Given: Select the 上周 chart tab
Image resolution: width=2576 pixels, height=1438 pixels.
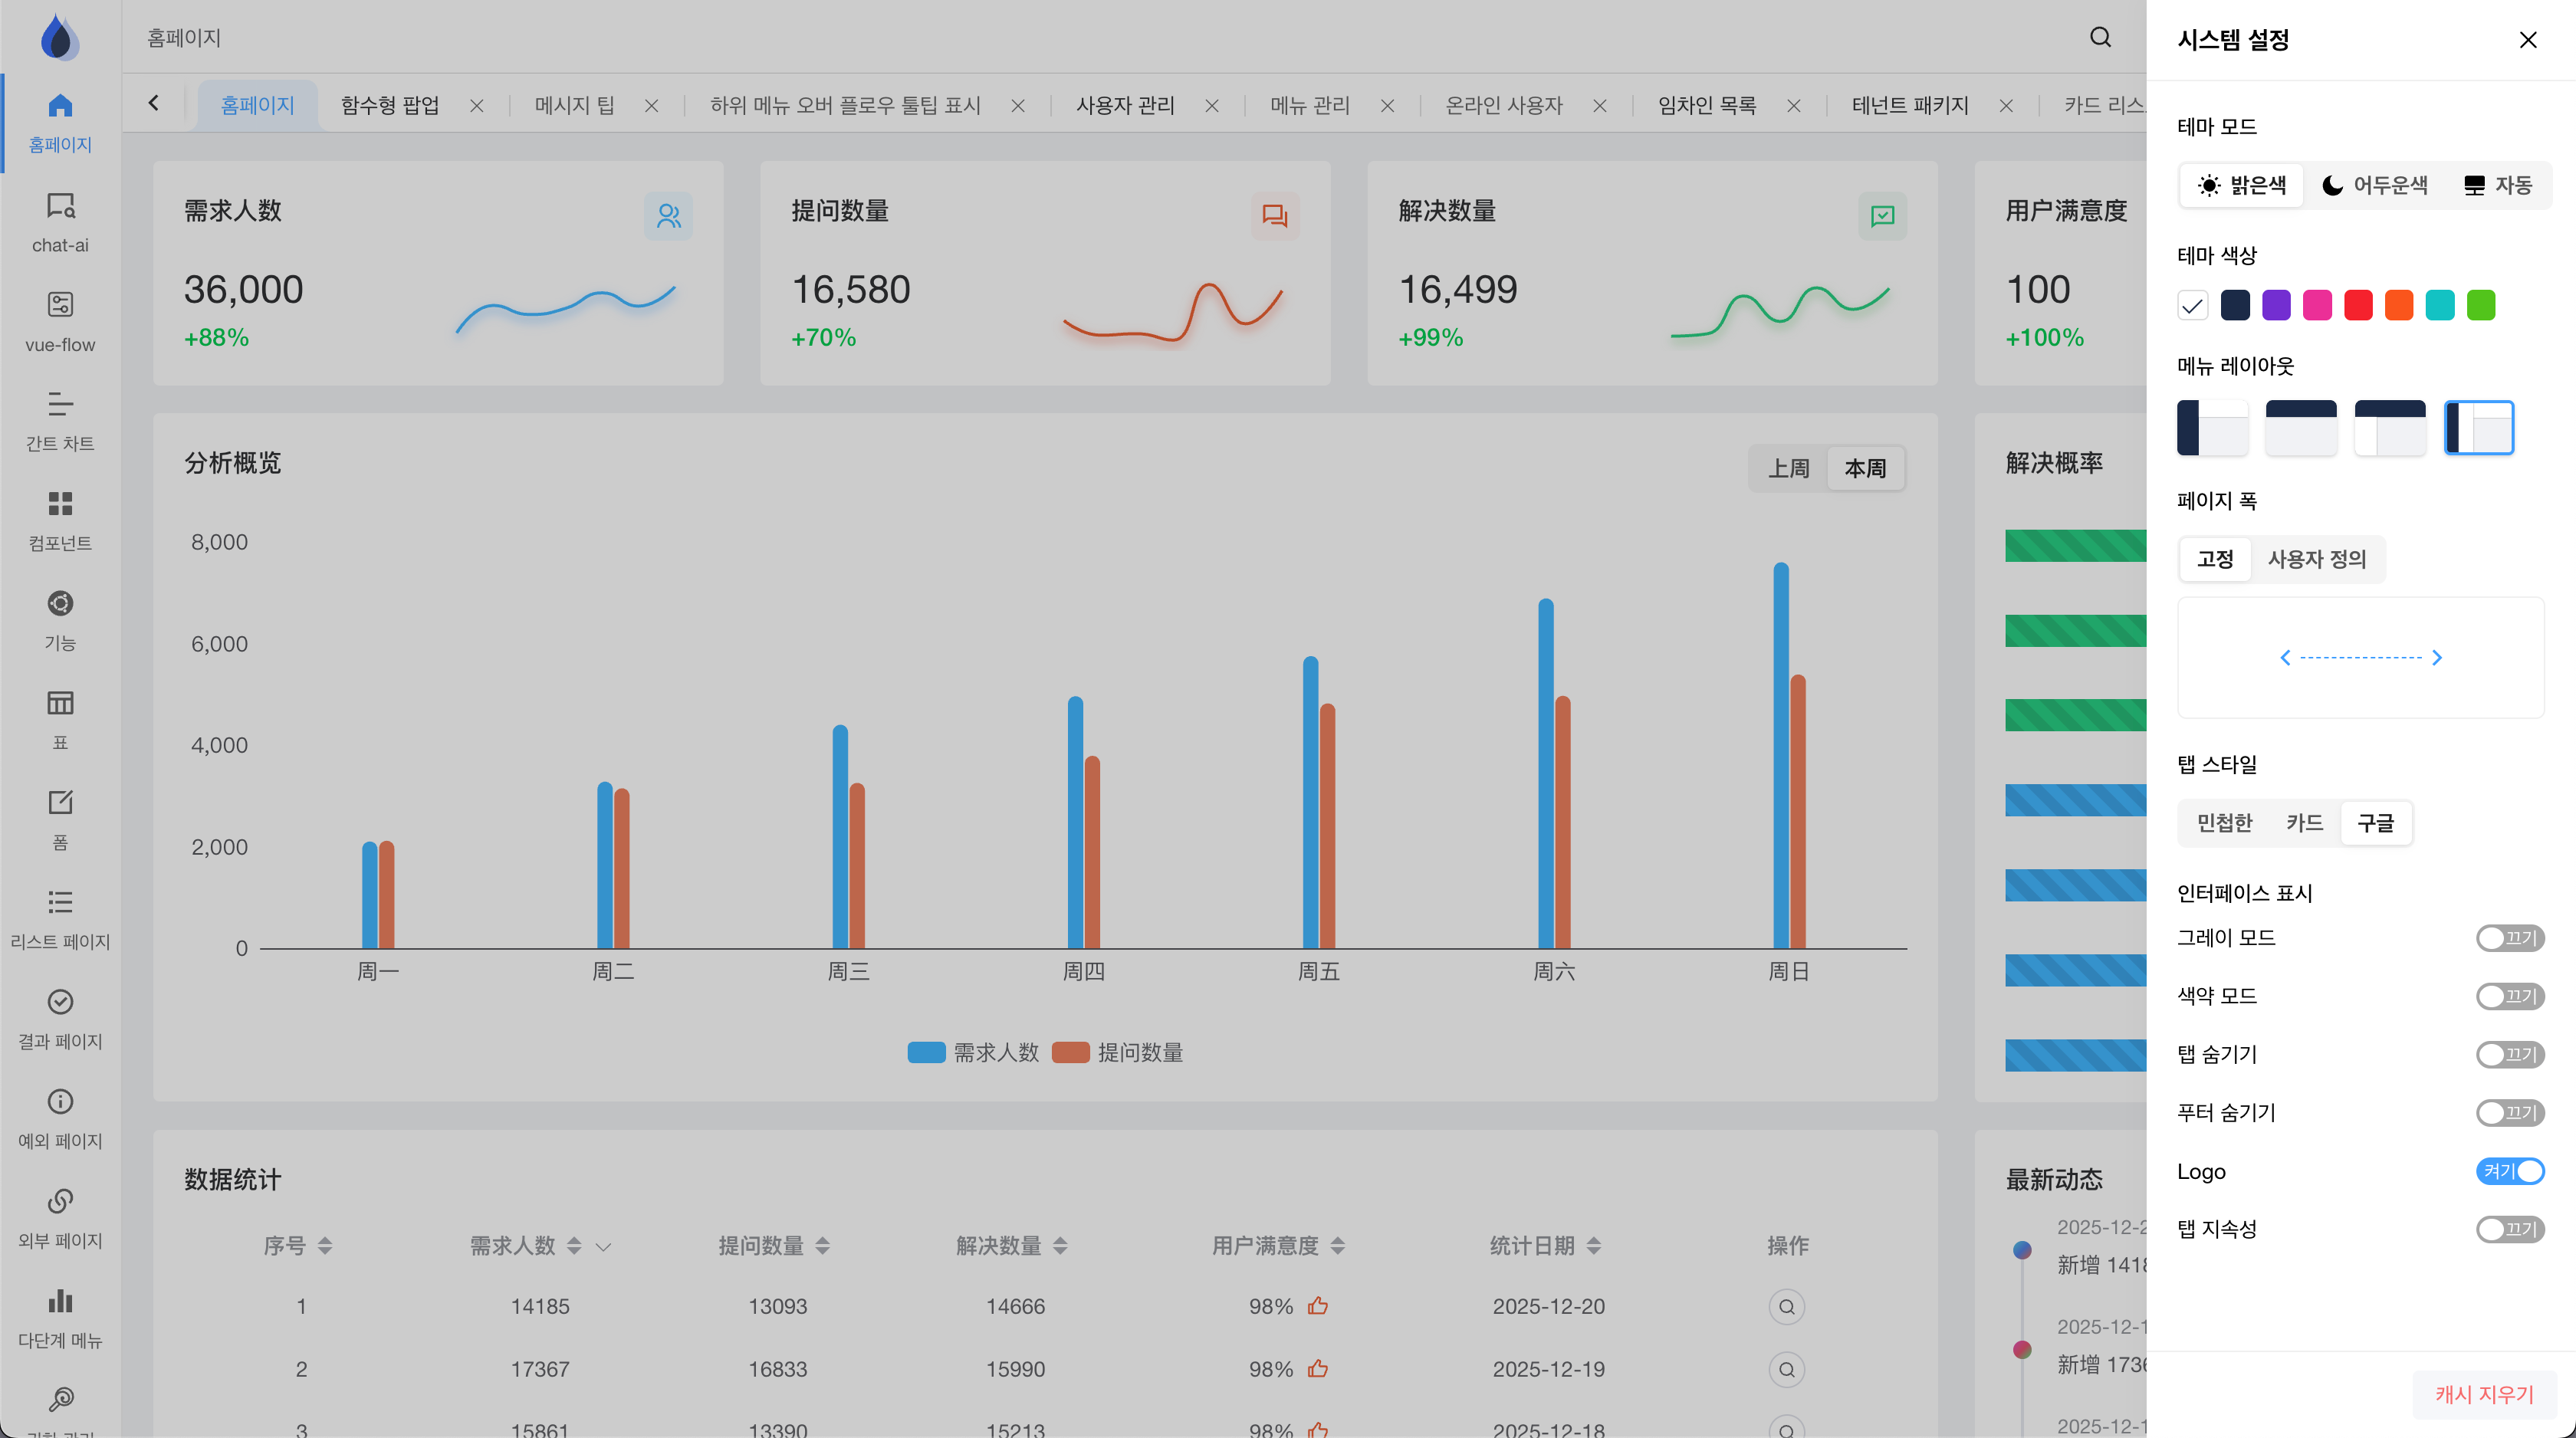Looking at the screenshot, I should [1788, 468].
